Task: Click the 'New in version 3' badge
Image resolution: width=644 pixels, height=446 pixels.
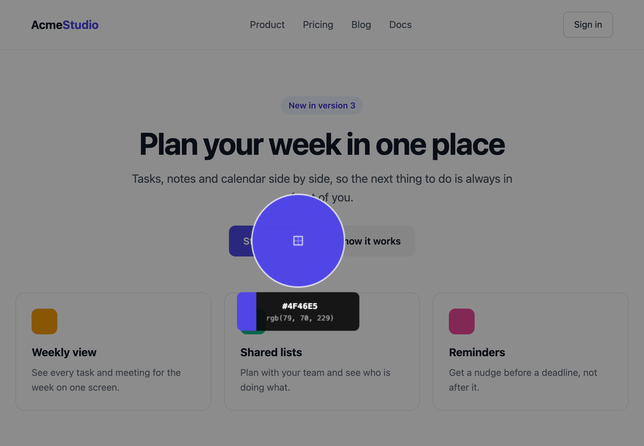Action: pos(322,105)
